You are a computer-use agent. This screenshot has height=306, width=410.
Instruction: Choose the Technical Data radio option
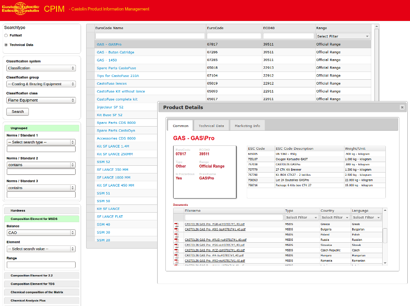pos(6,45)
